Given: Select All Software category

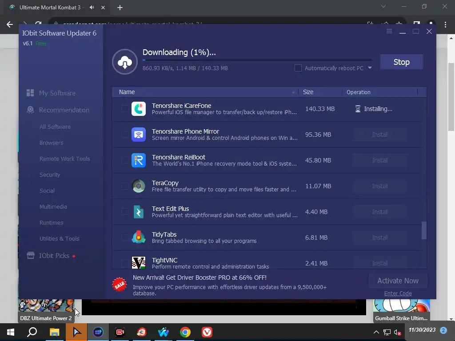Looking at the screenshot, I should coord(55,127).
